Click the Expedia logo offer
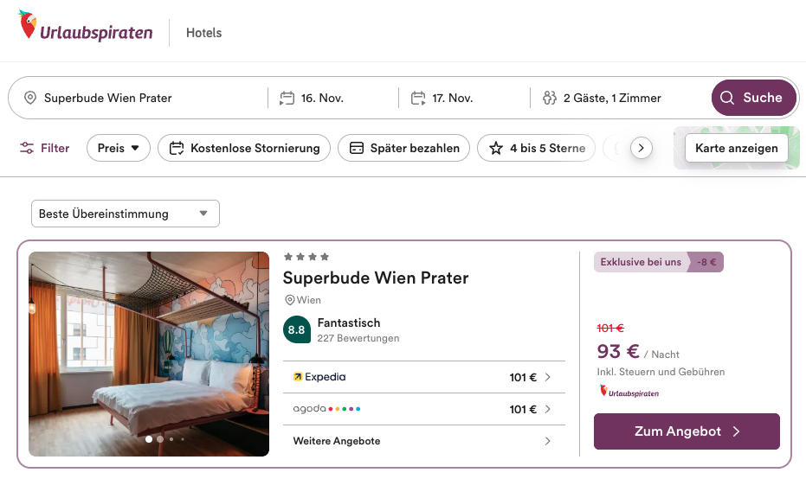The image size is (806, 479). (x=319, y=377)
